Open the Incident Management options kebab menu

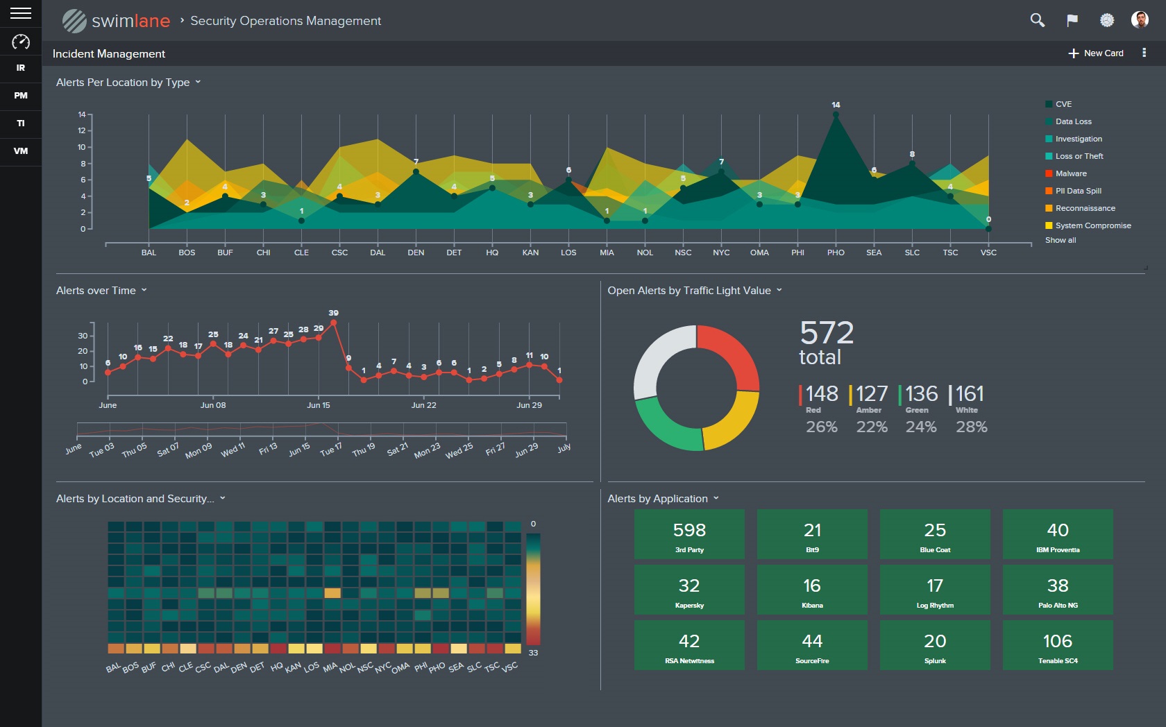[x=1144, y=53]
